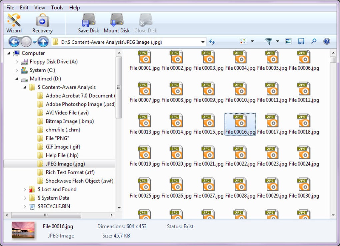Select AVI Video File (.avi) folder
The width and height of the screenshot is (340, 246).
click(x=63, y=113)
